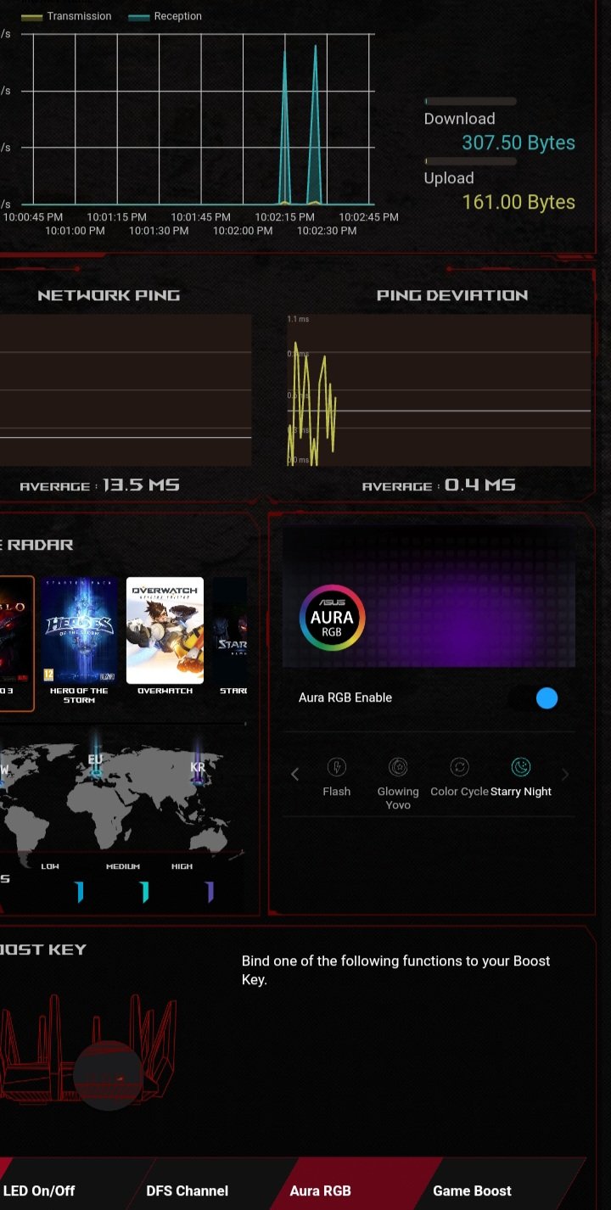Select the Flash lighting effect icon
Image resolution: width=611 pixels, height=1210 pixels.
(336, 767)
